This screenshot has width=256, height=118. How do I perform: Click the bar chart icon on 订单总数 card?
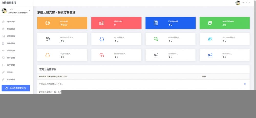pyautogui.click(x=102, y=23)
